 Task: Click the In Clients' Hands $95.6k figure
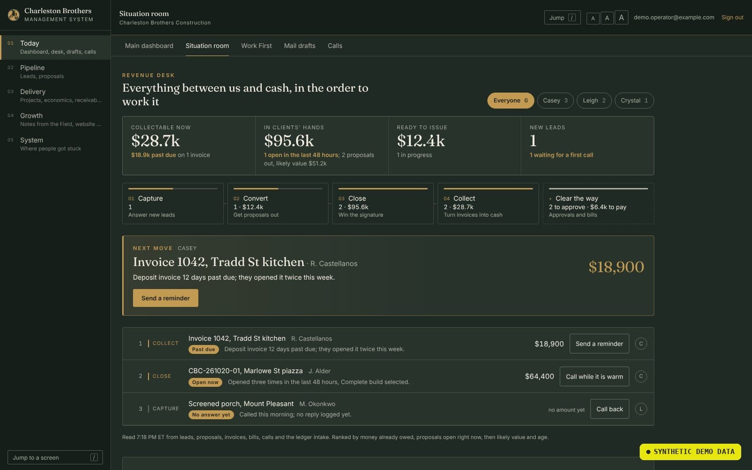click(289, 141)
